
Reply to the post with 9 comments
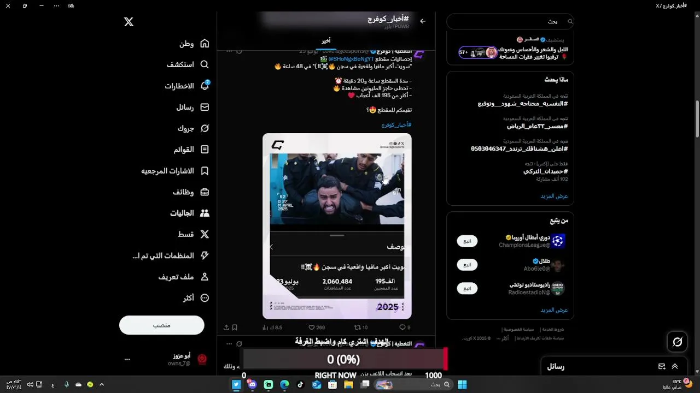[405, 327]
